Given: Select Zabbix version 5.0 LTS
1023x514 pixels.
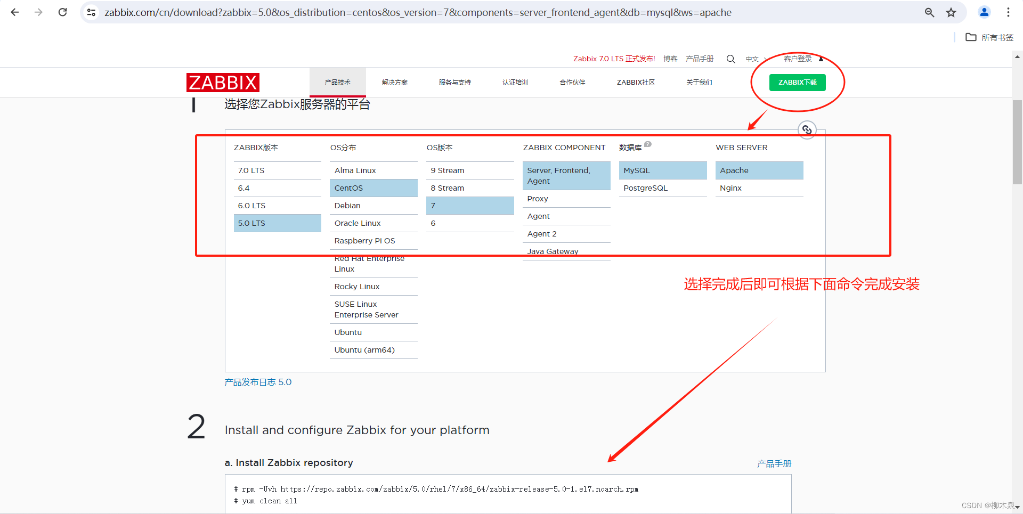Looking at the screenshot, I should click(x=278, y=223).
